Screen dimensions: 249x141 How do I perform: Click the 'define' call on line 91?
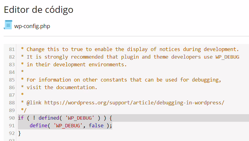coord(38,125)
